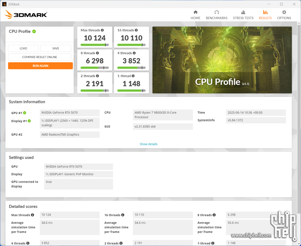This screenshot has height=246, width=301.
Task: Click the 4 threads score bar
Action: click(131, 68)
